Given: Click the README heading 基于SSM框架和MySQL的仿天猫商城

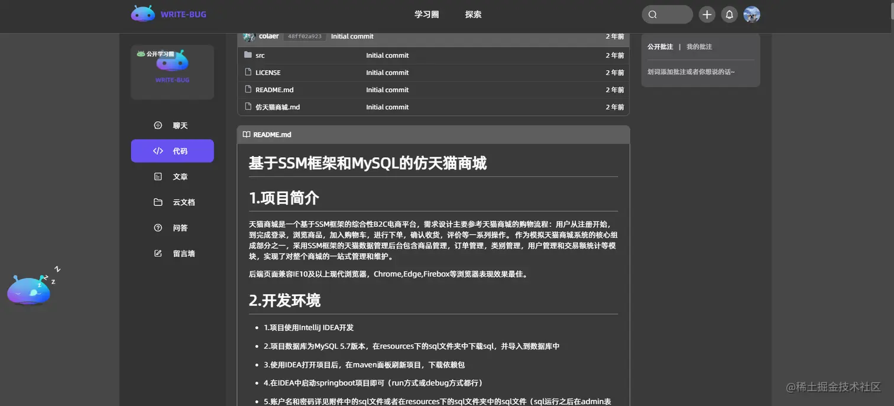Looking at the screenshot, I should click(368, 163).
